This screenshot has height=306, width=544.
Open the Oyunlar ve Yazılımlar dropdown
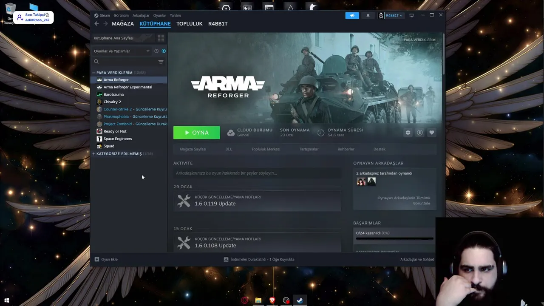click(122, 51)
